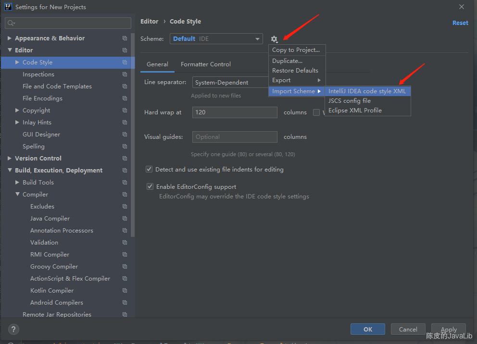The width and height of the screenshot is (477, 344).
Task: Open the code style scheme gear menu
Action: 274,39
